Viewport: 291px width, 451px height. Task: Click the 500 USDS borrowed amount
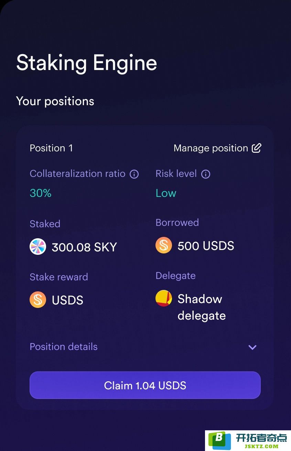(206, 245)
